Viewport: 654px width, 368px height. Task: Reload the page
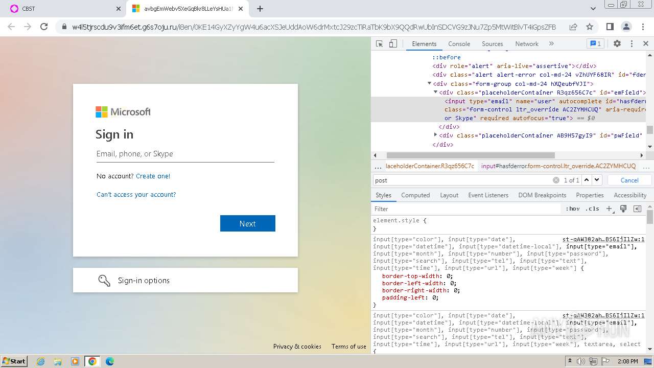(x=44, y=27)
